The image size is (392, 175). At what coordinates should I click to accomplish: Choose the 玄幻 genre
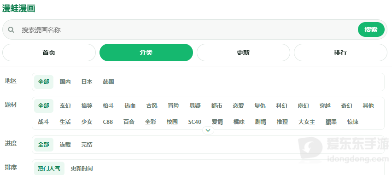point(65,106)
